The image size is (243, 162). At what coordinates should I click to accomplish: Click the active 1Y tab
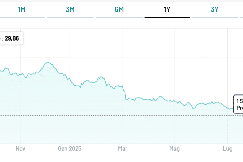[x=167, y=9]
